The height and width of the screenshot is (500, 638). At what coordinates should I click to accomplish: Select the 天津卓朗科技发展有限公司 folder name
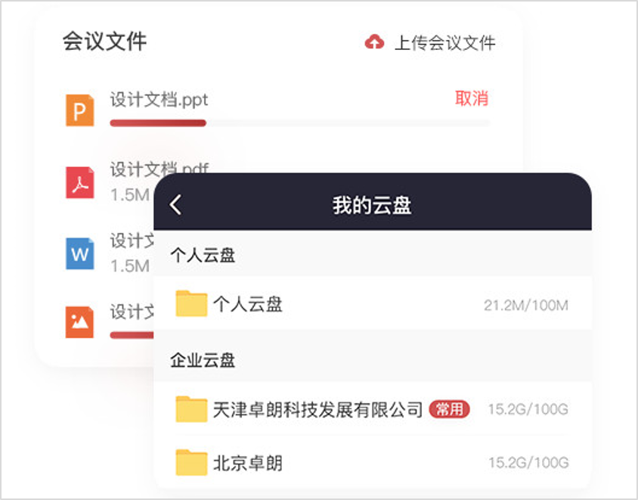(317, 409)
